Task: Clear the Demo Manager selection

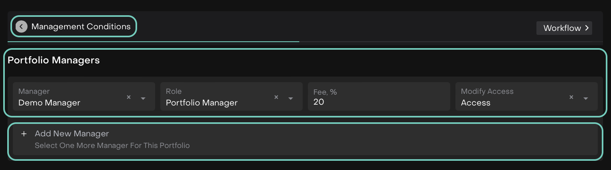Action: 129,97
